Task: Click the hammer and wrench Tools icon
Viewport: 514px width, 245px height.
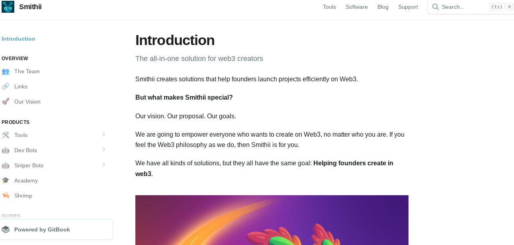Action: pyautogui.click(x=6, y=135)
